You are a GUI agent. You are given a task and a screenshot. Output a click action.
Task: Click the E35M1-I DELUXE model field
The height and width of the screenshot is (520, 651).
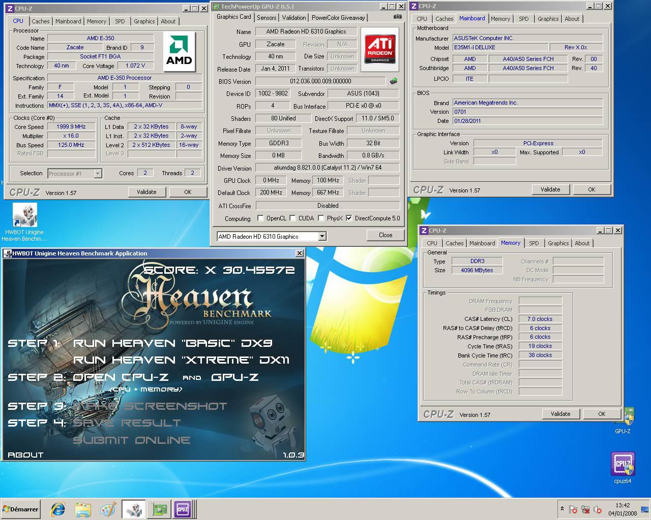tap(501, 47)
